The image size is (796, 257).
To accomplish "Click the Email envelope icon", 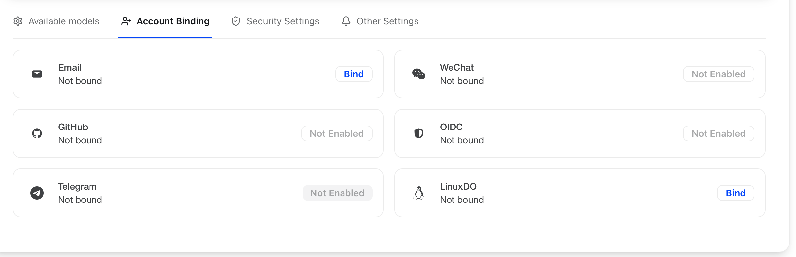I will [37, 74].
